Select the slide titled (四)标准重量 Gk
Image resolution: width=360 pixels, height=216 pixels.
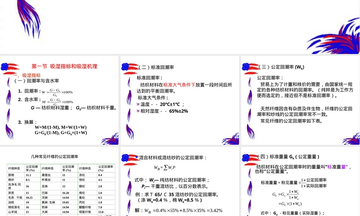pyautogui.click(x=300, y=181)
